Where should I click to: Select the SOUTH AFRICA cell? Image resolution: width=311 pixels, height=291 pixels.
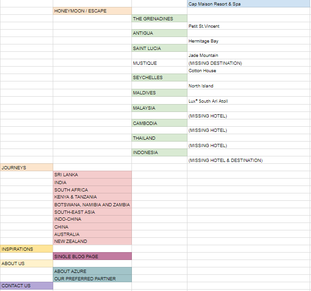click(x=92, y=190)
